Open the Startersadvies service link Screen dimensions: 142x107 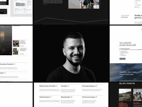point(45,97)
